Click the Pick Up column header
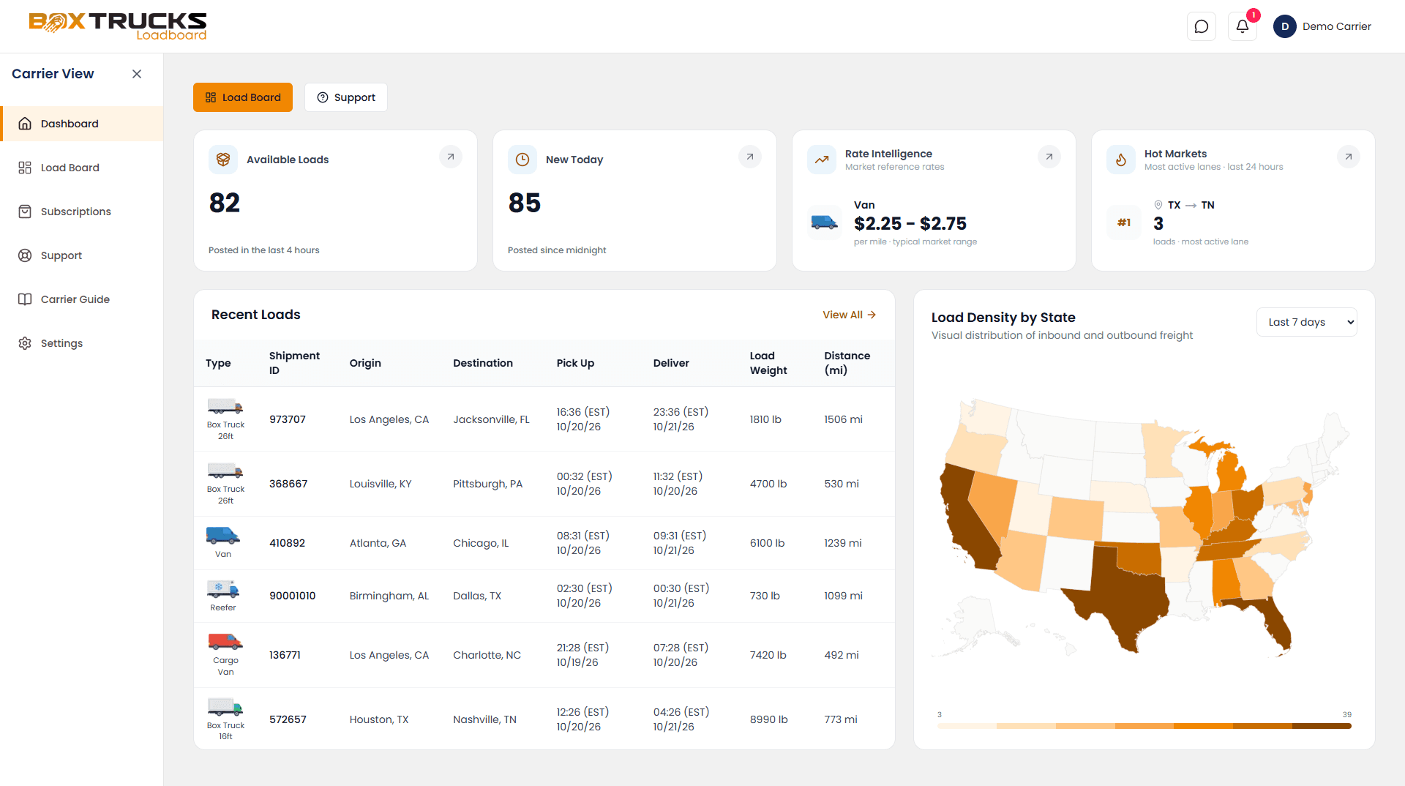Image resolution: width=1405 pixels, height=786 pixels. point(575,363)
